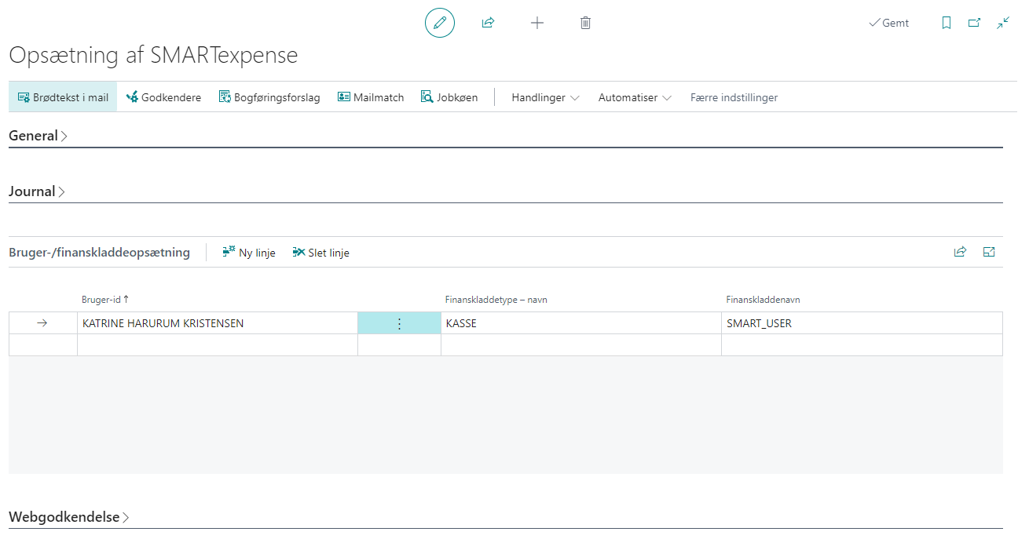
Task: Click the trash can delete icon
Action: (585, 23)
